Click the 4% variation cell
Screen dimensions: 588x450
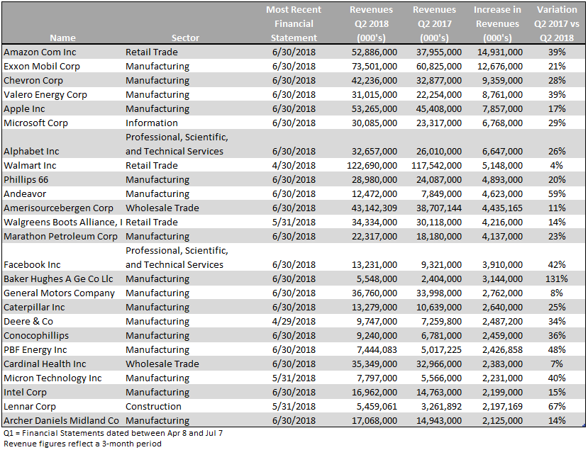click(x=557, y=166)
